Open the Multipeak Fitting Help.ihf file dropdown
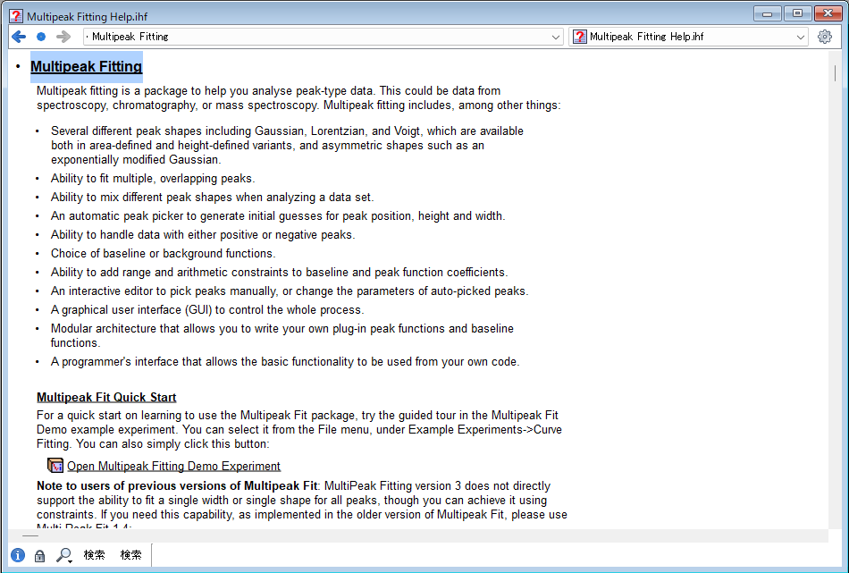The height and width of the screenshot is (573, 849). (800, 37)
